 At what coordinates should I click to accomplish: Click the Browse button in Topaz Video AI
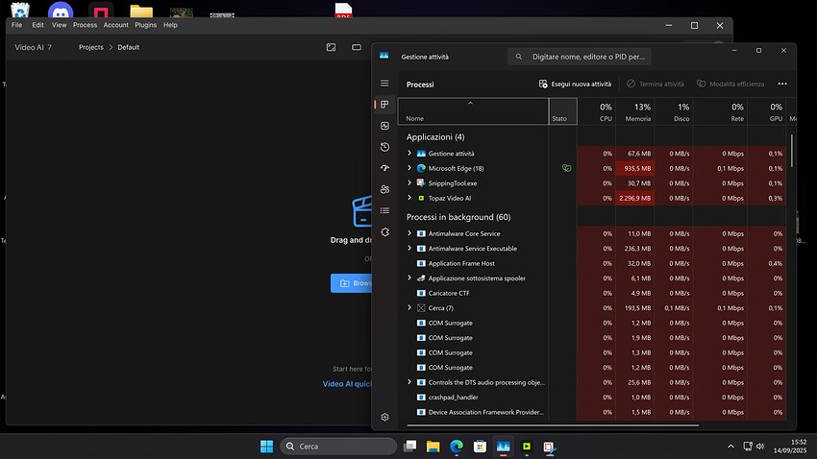tap(351, 283)
